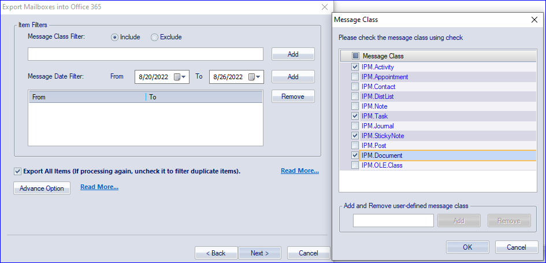The width and height of the screenshot is (546, 263).
Task: Open the To date calendar dropdown
Action: pyautogui.click(x=255, y=77)
